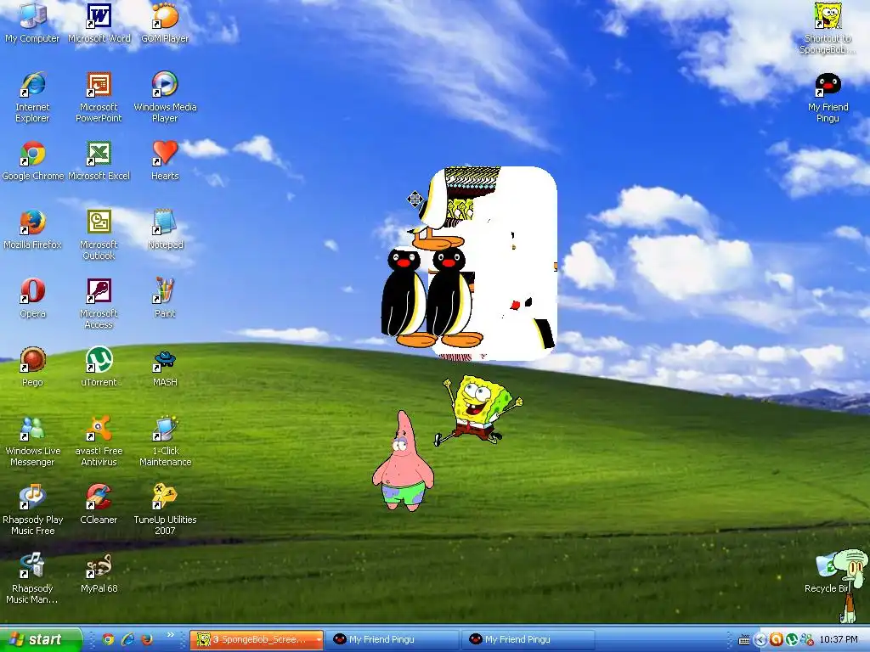870x652 pixels.
Task: Select the uTorrent desktop shortcut
Action: point(99,367)
